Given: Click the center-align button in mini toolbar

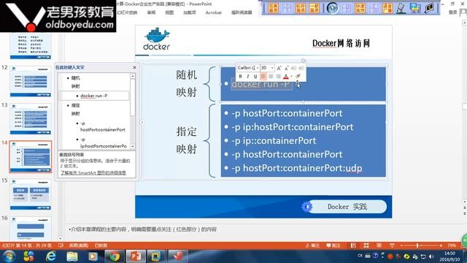Looking at the screenshot, I should pyautogui.click(x=271, y=76).
